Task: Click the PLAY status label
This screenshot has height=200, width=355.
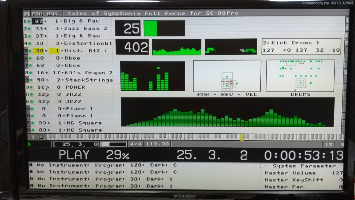Action: [x=74, y=155]
